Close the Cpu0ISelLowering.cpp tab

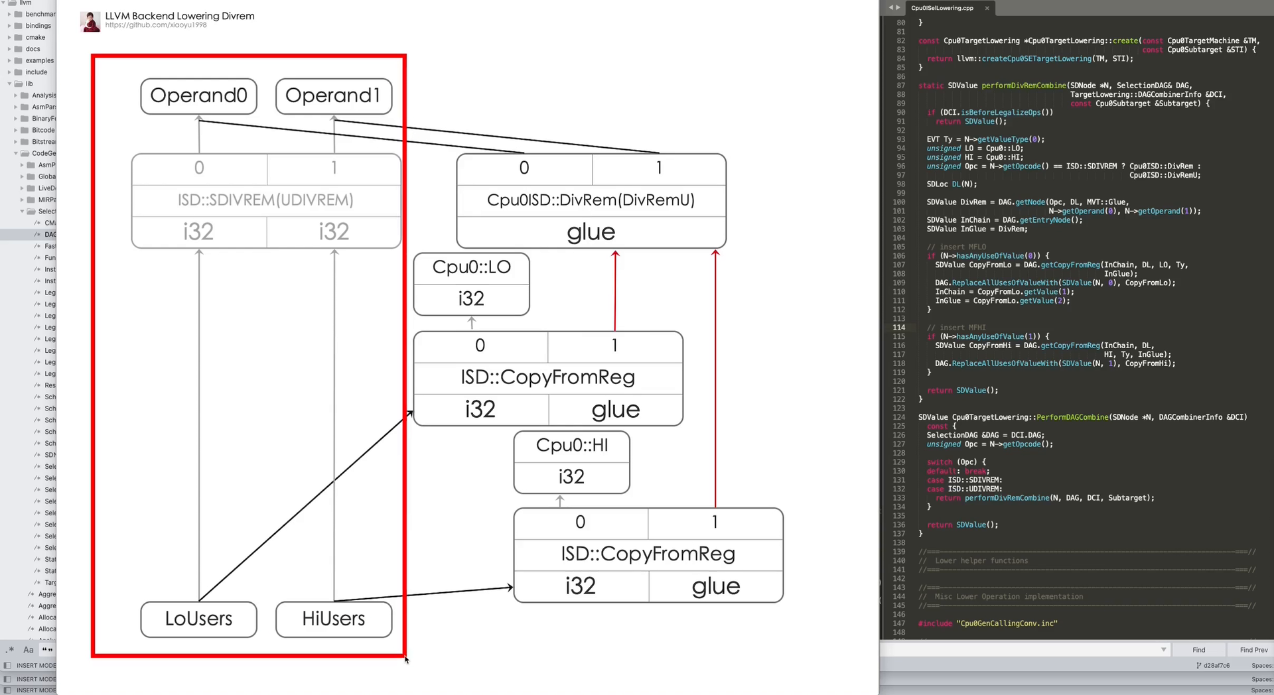coord(987,8)
